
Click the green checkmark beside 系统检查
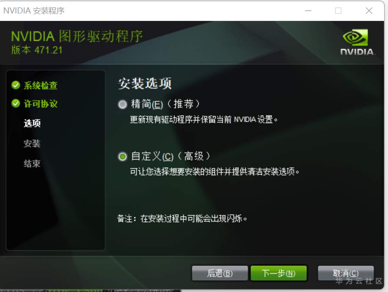click(x=16, y=85)
